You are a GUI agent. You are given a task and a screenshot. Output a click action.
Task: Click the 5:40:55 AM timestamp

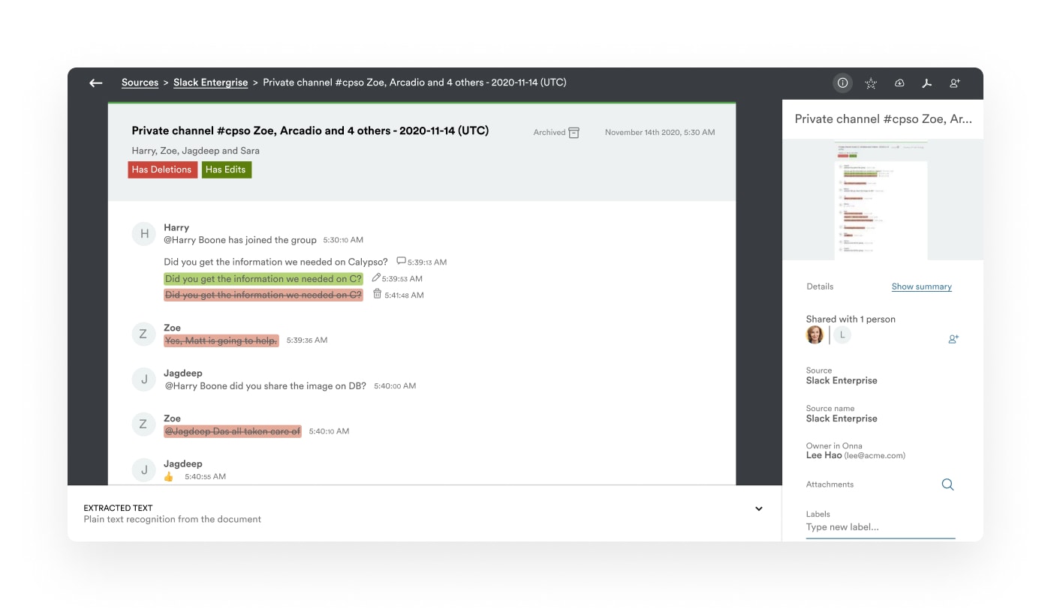point(205,476)
